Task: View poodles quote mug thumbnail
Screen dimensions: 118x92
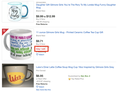Action: point(18,44)
